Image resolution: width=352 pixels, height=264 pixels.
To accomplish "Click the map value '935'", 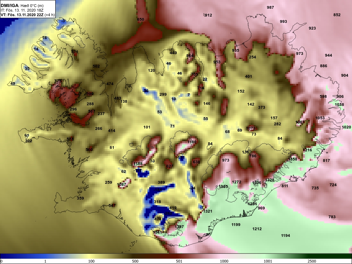I will (235, 50).
